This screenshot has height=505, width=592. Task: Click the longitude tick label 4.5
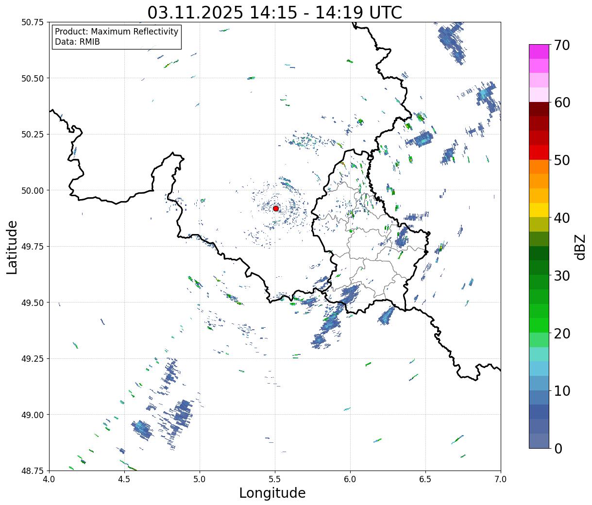click(125, 479)
